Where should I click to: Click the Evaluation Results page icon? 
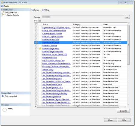click(3, 15)
